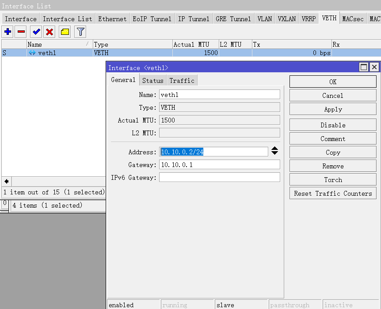Open the Traffic tab

coord(182,80)
